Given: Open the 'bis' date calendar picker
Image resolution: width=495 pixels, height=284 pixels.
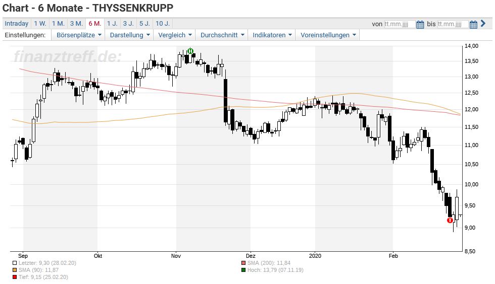Looking at the screenshot, I should tap(473, 24).
